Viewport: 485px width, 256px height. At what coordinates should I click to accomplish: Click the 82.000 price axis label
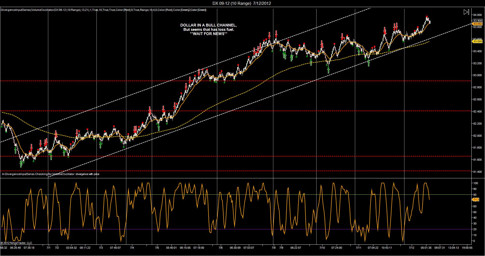[477, 136]
